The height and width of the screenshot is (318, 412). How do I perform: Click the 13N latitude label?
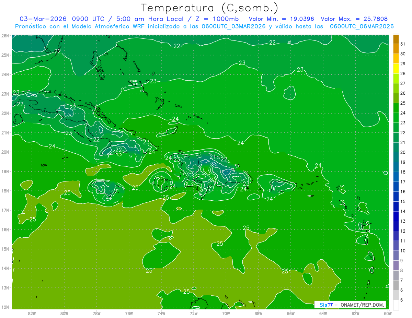click(x=5, y=288)
